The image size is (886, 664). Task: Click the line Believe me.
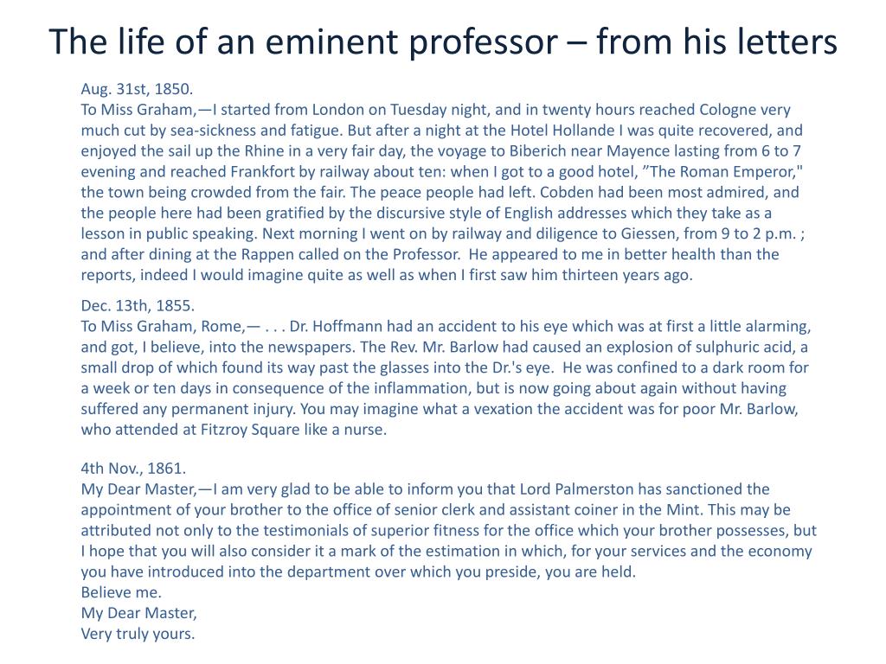click(121, 593)
